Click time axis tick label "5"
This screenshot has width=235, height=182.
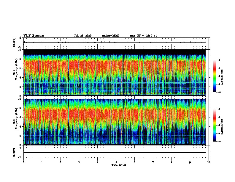click(116, 162)
